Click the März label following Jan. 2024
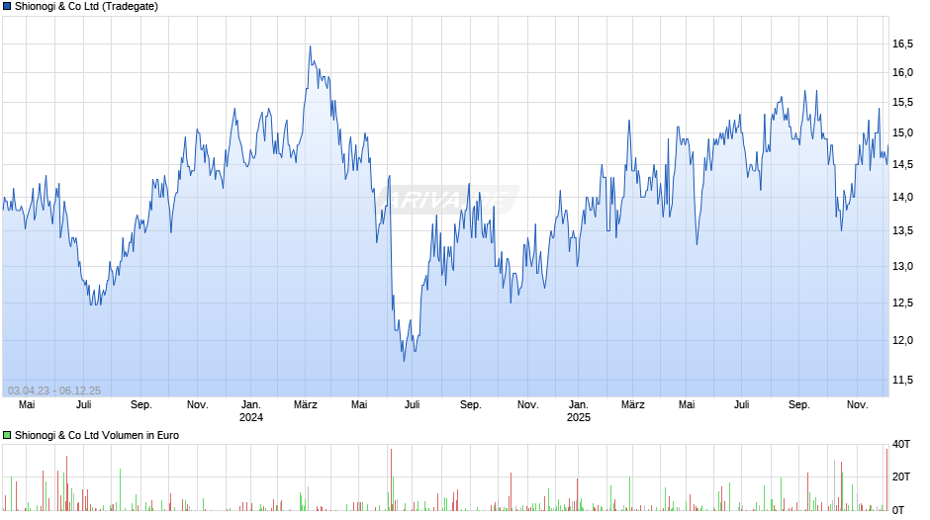This screenshot has width=930, height=520. pos(306,405)
